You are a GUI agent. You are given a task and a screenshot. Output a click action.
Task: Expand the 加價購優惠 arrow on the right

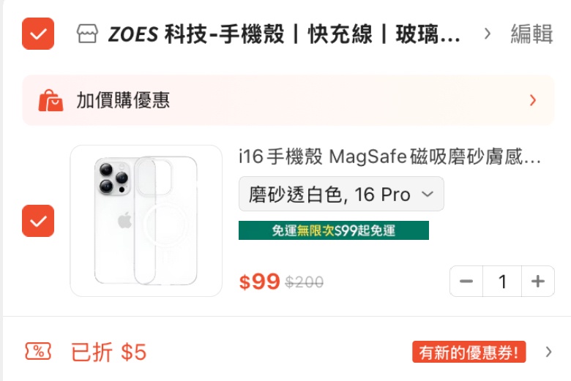533,100
